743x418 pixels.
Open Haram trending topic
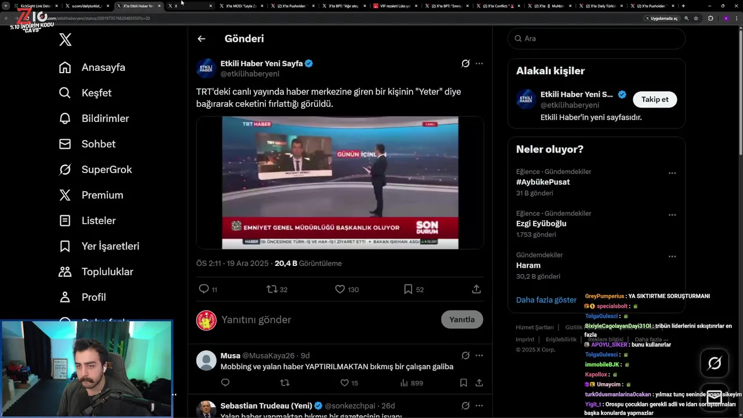click(x=528, y=265)
